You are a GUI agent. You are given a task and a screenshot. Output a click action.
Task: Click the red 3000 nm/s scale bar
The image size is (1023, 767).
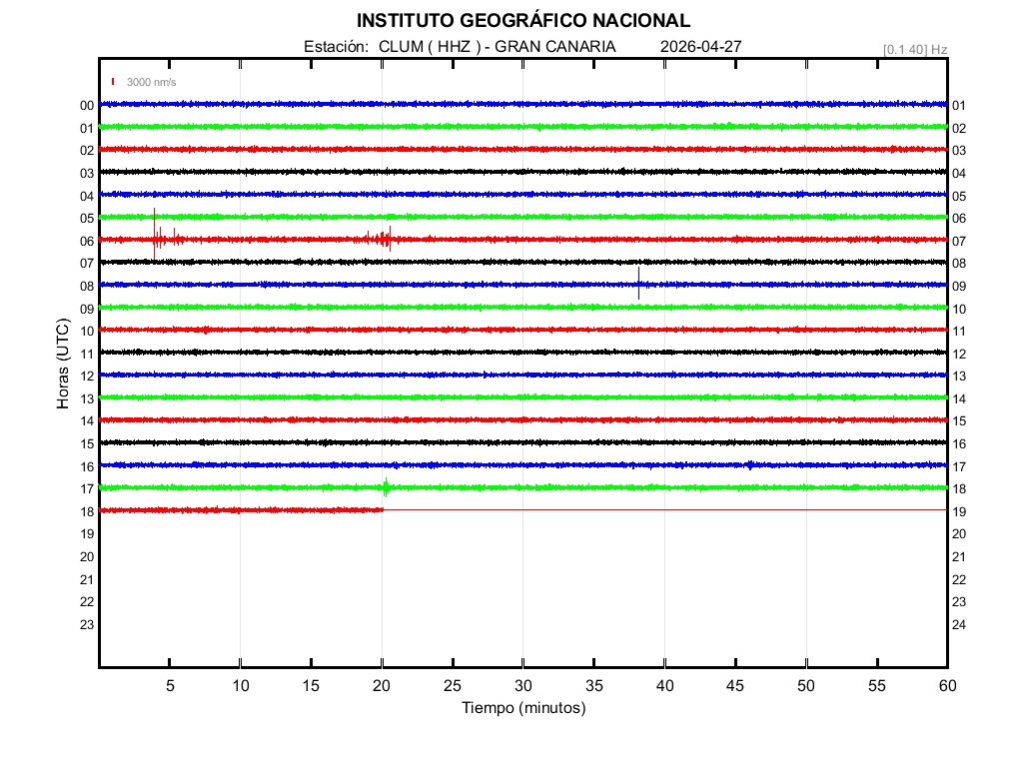pos(114,82)
